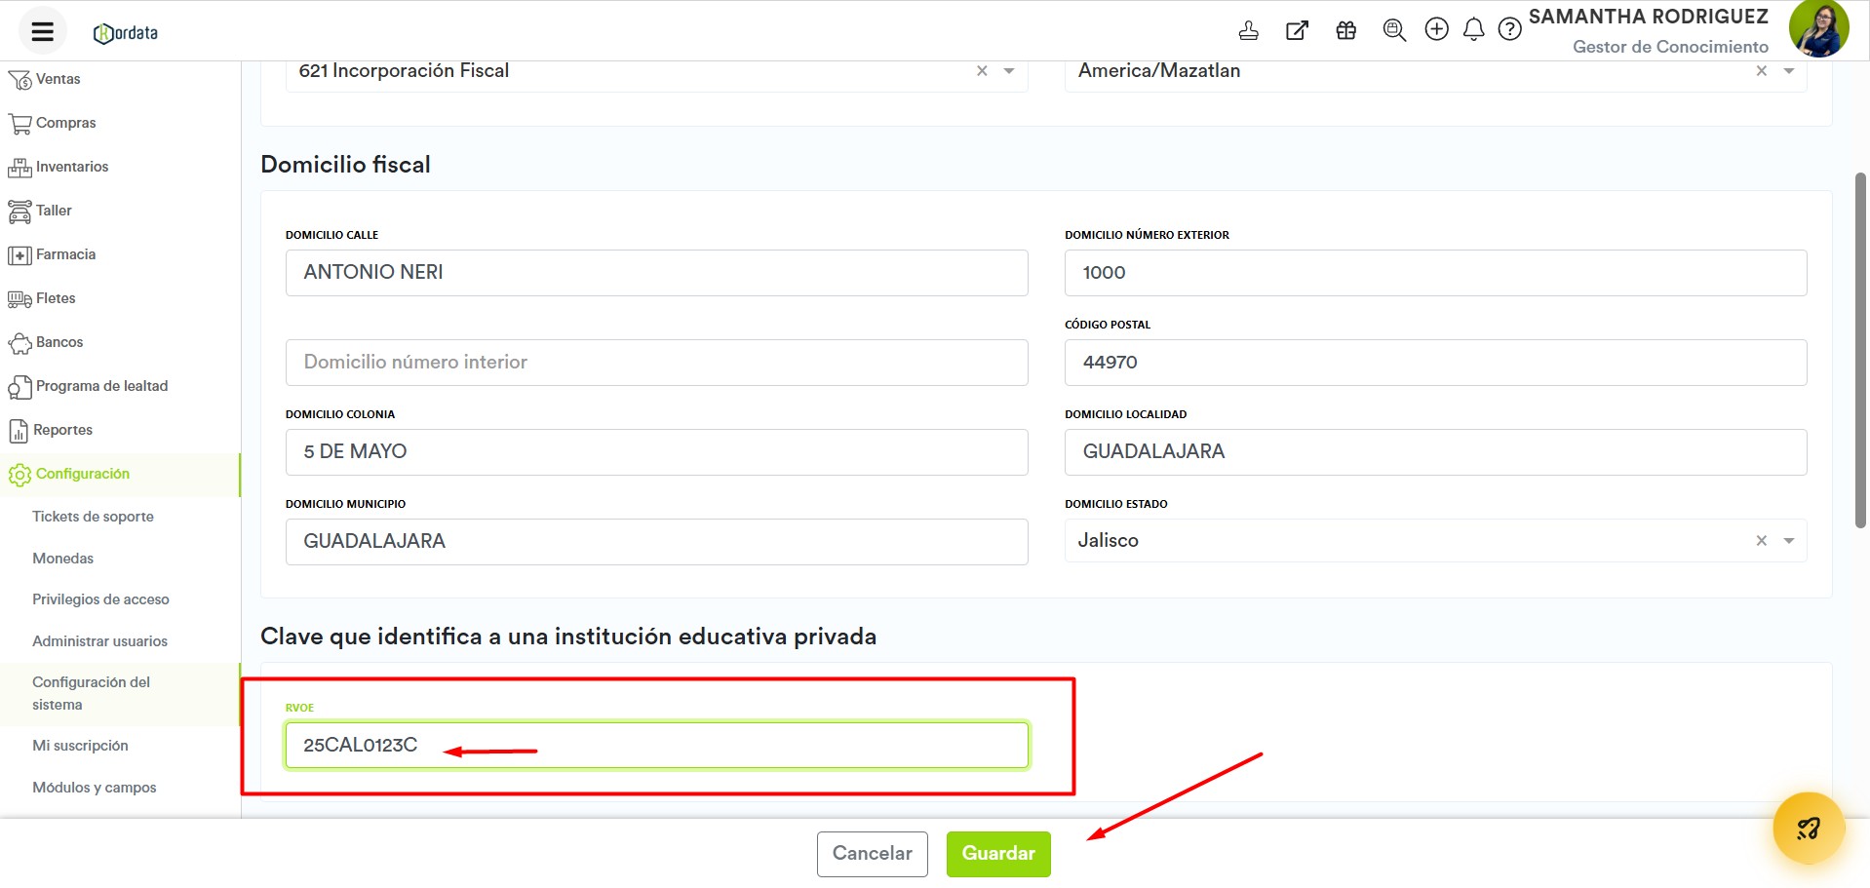This screenshot has height=888, width=1870.
Task: Expand the Domicilio Estado dropdown
Action: pos(1789,541)
